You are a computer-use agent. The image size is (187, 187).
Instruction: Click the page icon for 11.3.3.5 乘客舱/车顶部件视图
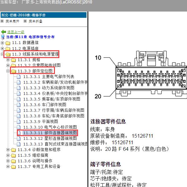click(x=19, y=99)
